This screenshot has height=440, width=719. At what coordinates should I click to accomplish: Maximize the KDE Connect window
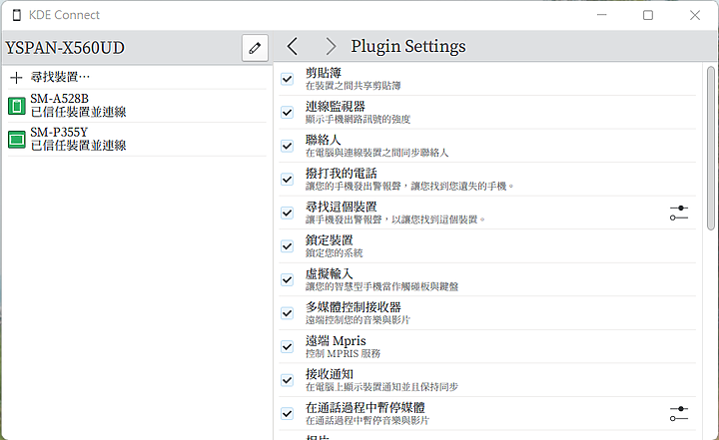[x=648, y=15]
